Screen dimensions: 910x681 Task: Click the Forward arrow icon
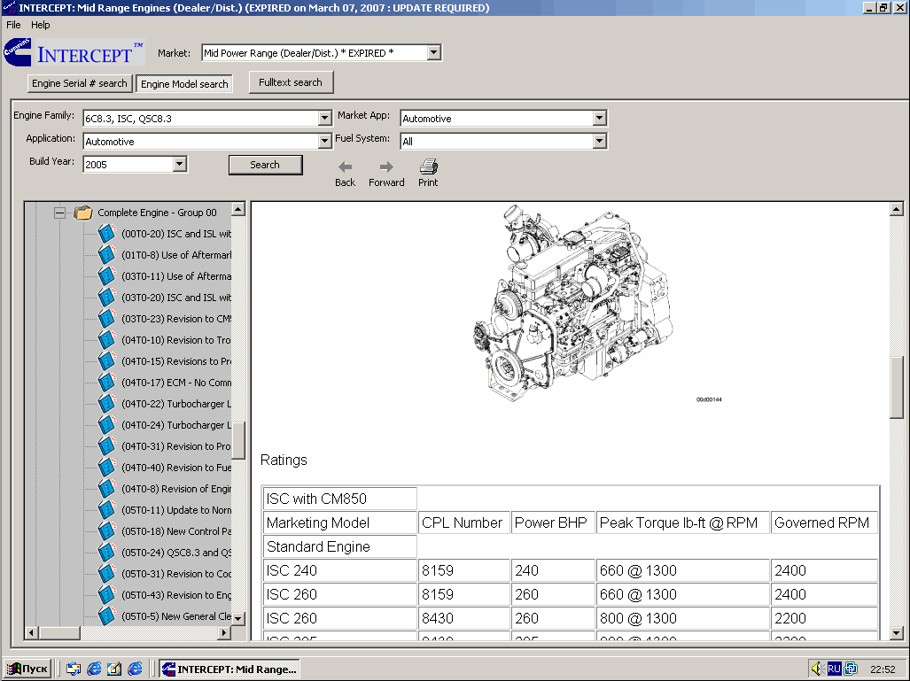[x=386, y=166]
